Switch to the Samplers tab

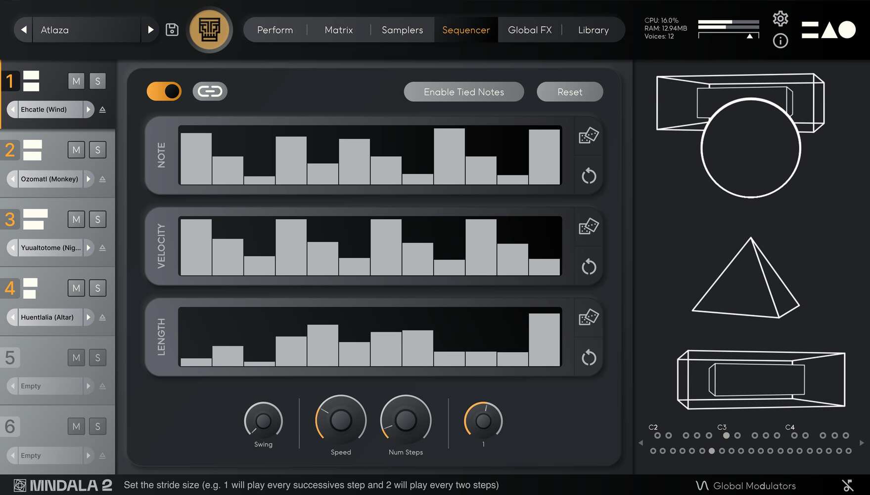402,30
